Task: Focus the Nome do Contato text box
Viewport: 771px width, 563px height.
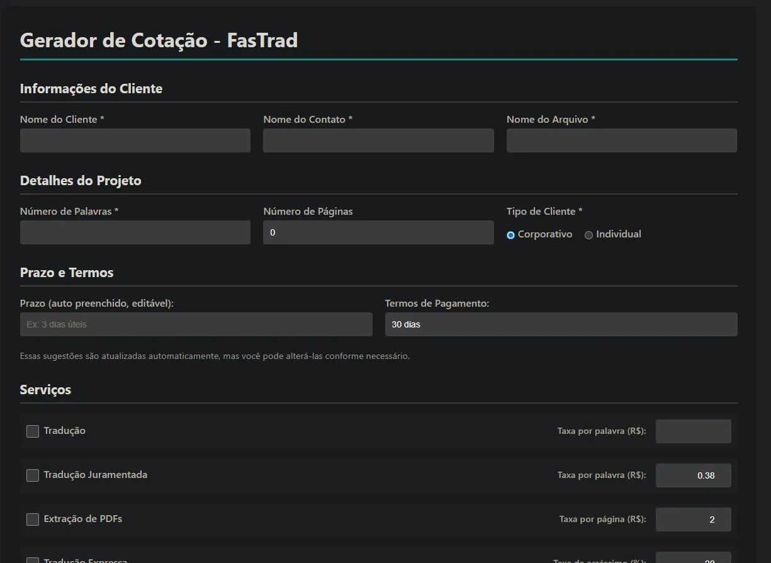Action: pyautogui.click(x=378, y=140)
